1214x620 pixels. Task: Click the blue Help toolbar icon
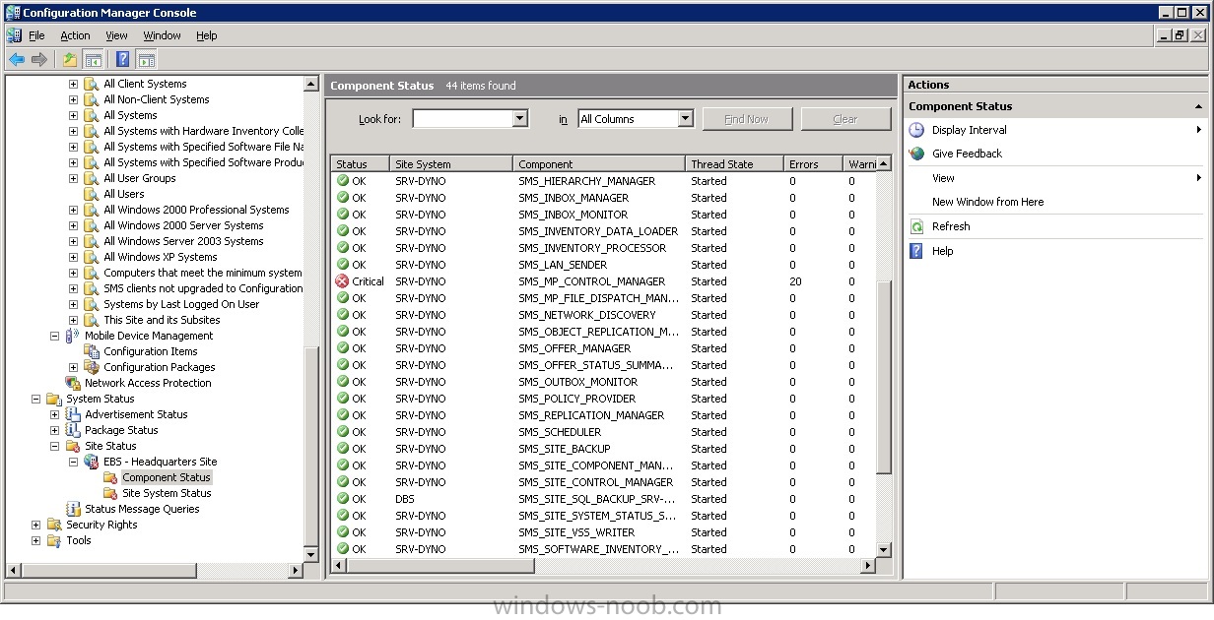(123, 60)
